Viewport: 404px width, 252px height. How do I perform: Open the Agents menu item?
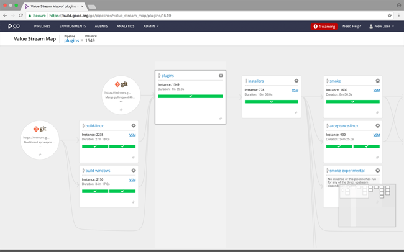pos(101,27)
